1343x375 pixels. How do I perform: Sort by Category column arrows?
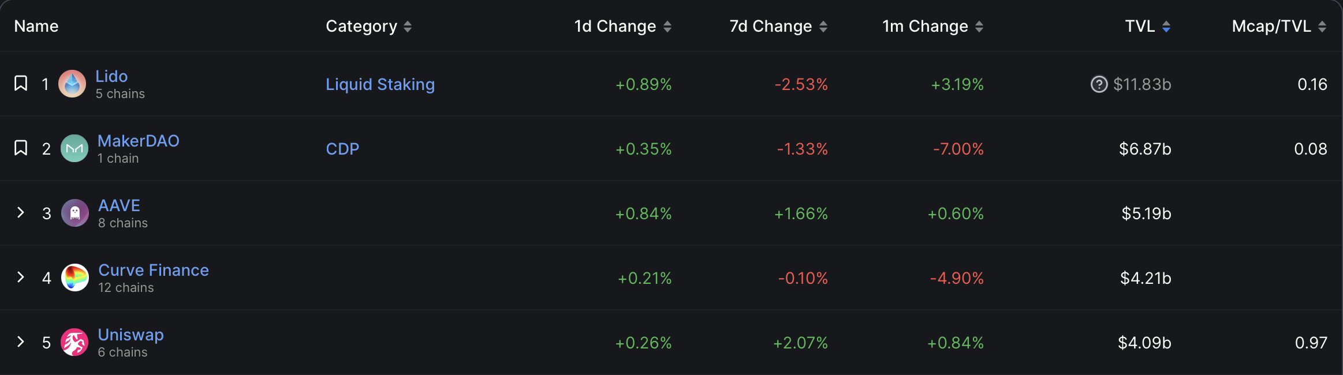[x=408, y=27]
